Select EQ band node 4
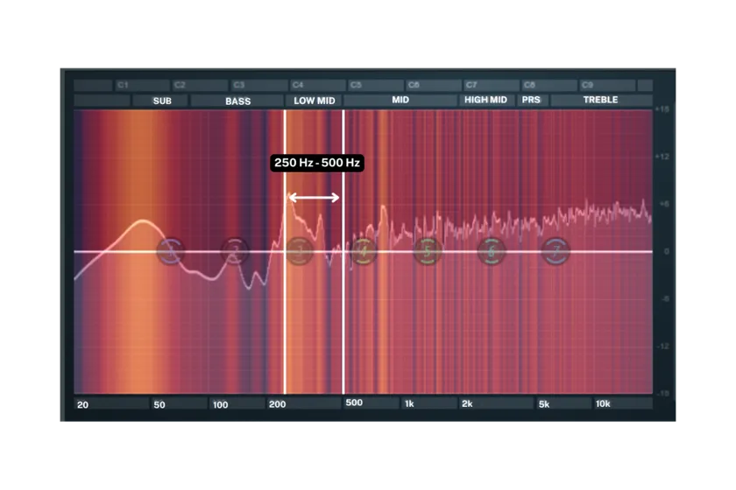This screenshot has height=490, width=736. (x=364, y=251)
